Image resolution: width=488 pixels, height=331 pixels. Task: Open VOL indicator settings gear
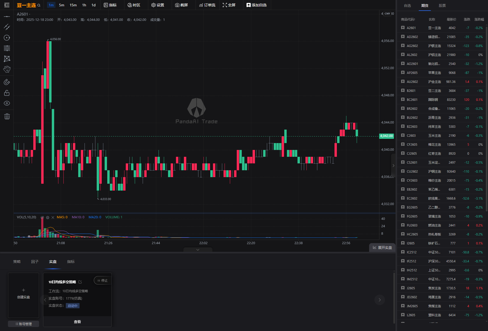[x=48, y=217]
